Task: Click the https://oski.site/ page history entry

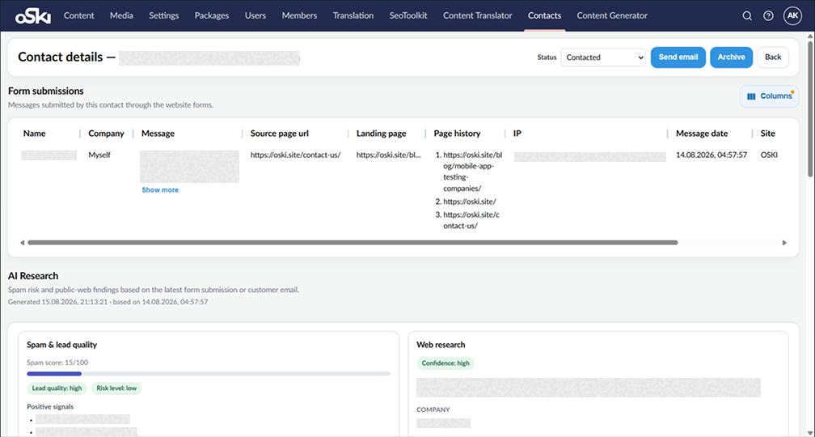Action: 470,202
